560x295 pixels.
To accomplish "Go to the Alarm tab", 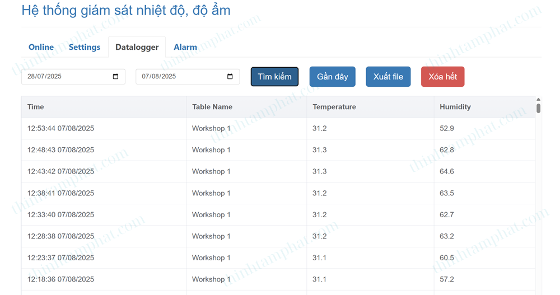I will 185,47.
